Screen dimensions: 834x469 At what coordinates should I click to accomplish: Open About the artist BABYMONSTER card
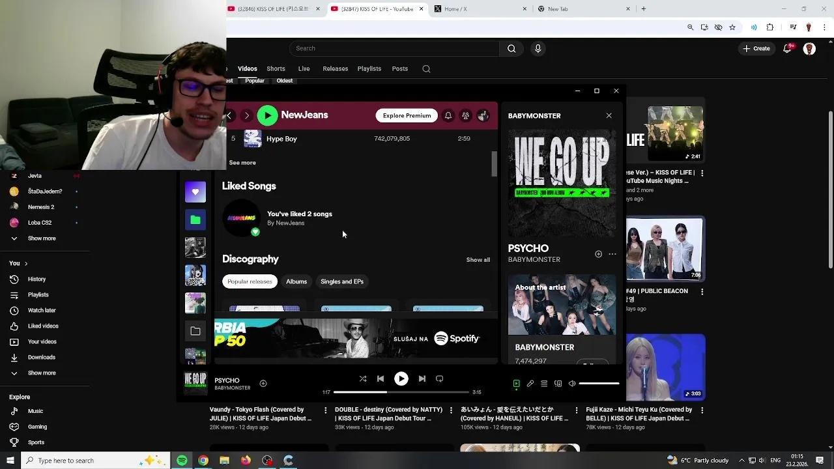tap(562, 319)
